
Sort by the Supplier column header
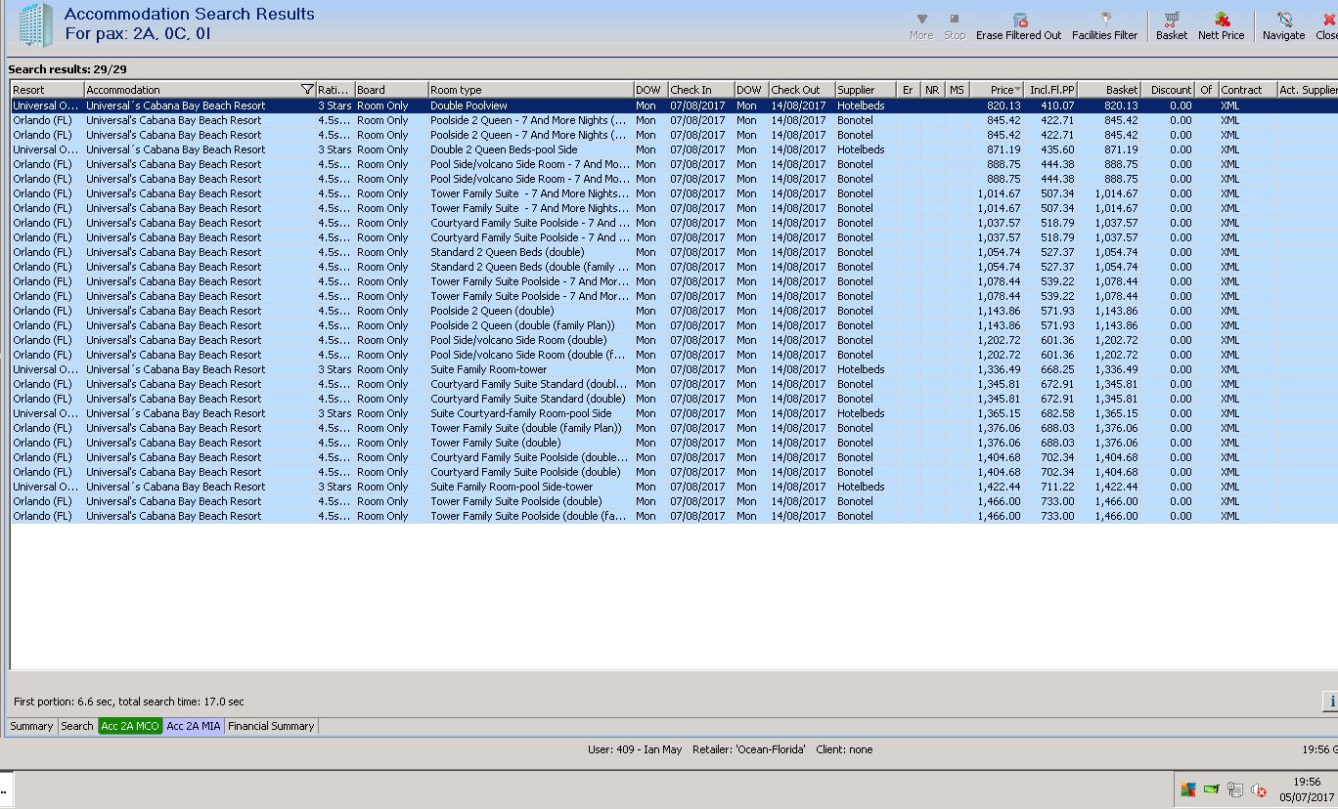865,90
